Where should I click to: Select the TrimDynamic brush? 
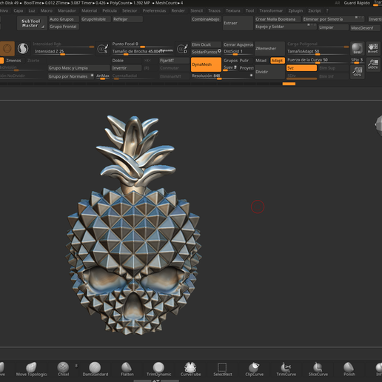158,369
